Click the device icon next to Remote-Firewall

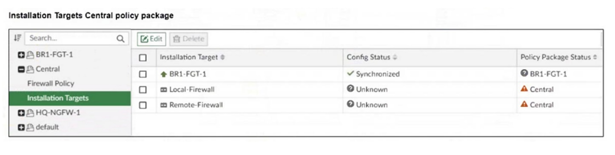(164, 105)
